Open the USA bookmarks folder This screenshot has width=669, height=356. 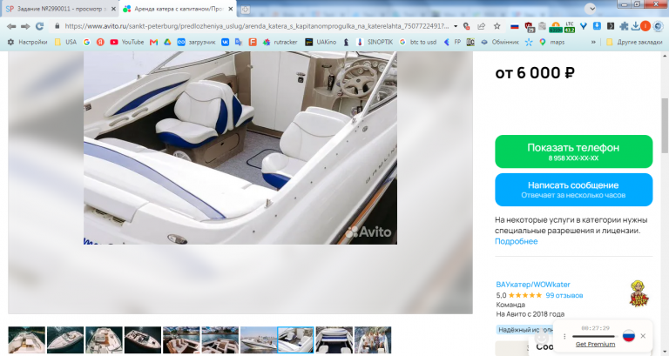coord(65,42)
